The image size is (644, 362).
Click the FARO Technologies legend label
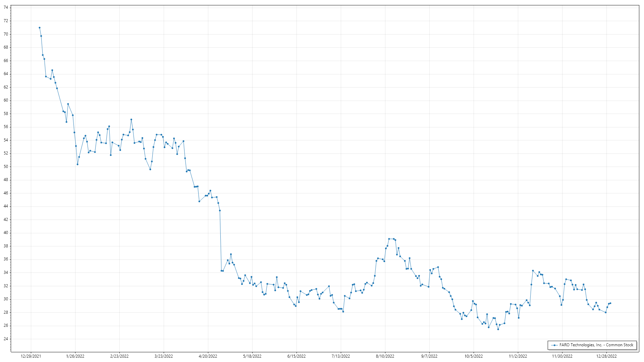[596, 345]
